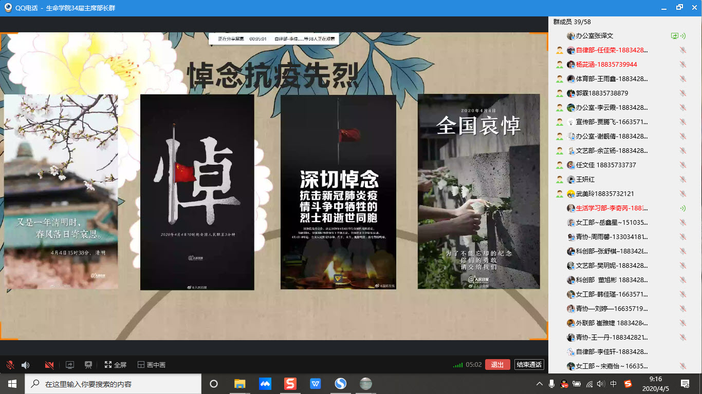Show hidden system tray icons
Screen dimensions: 702x394
539,384
